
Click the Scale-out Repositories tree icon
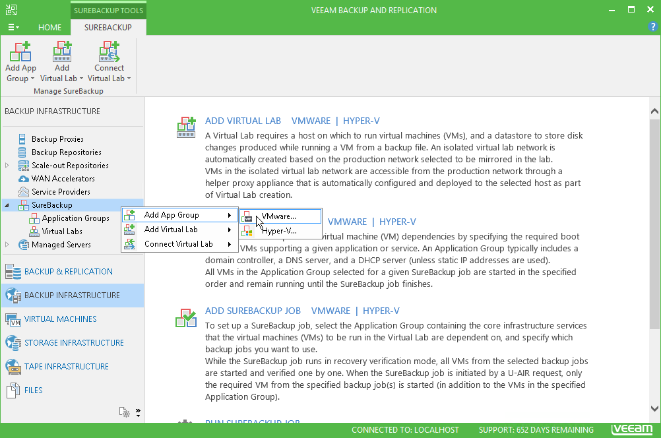click(24, 166)
